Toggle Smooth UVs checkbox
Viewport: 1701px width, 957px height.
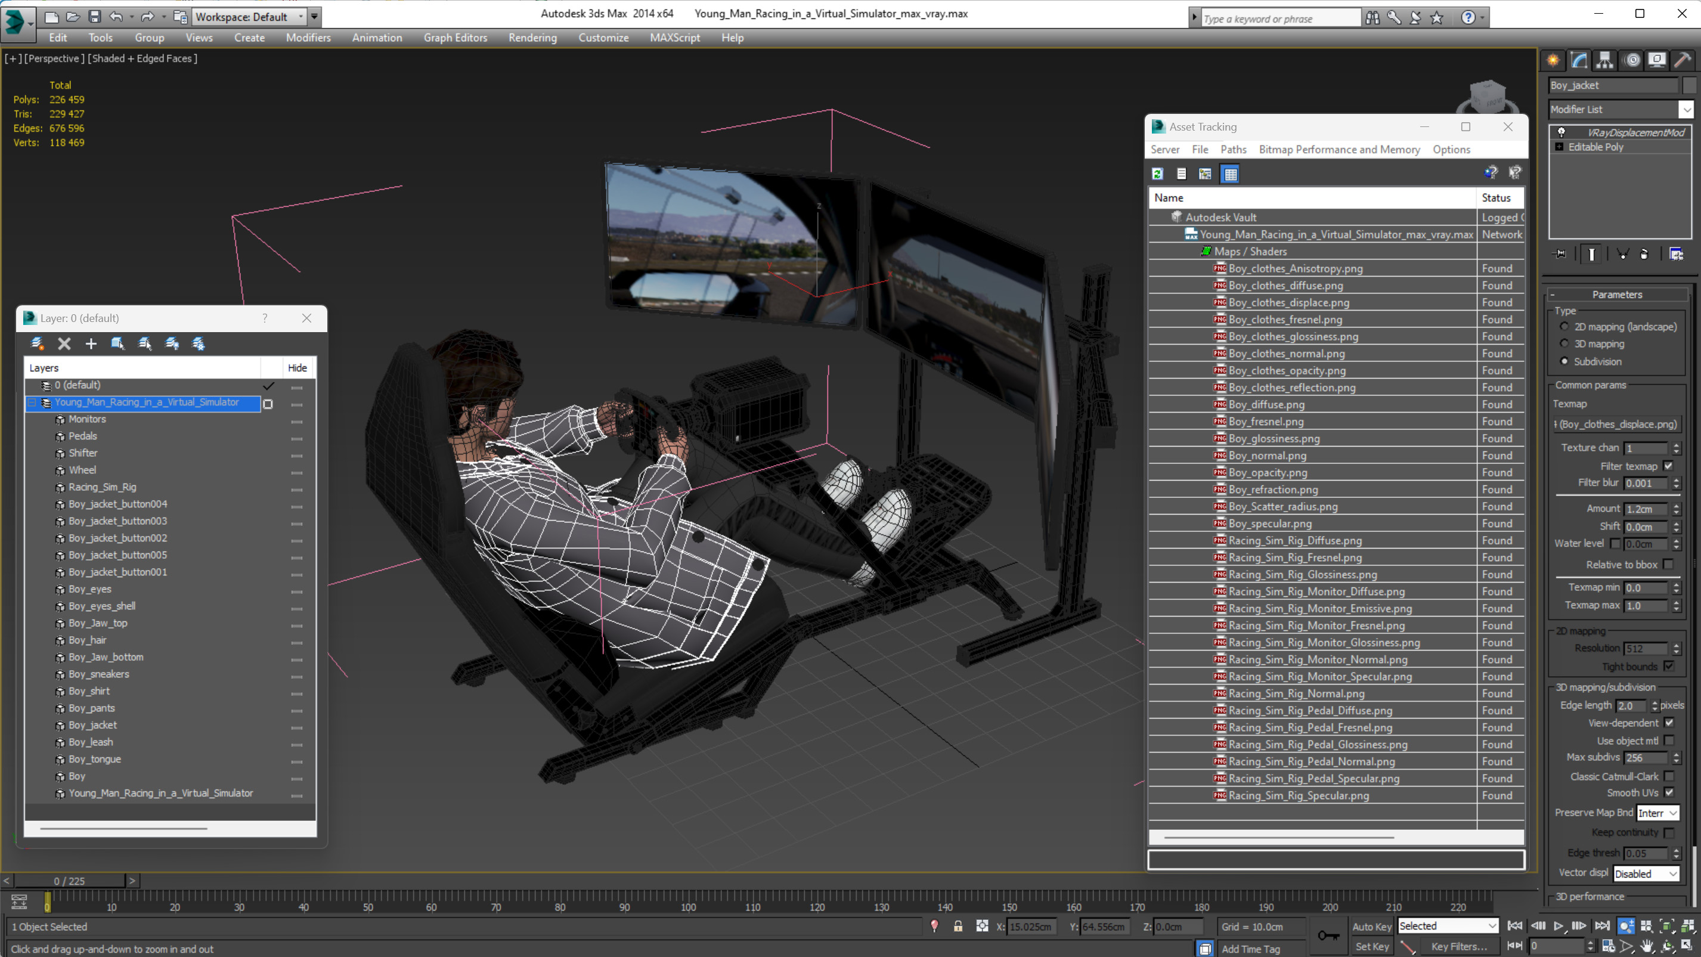coord(1668,792)
